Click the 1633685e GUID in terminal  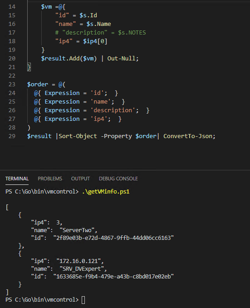coord(113,277)
